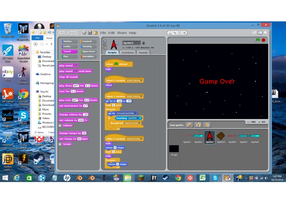Click the floppy disk save icon
The width and height of the screenshot is (286, 203).
(90, 33)
